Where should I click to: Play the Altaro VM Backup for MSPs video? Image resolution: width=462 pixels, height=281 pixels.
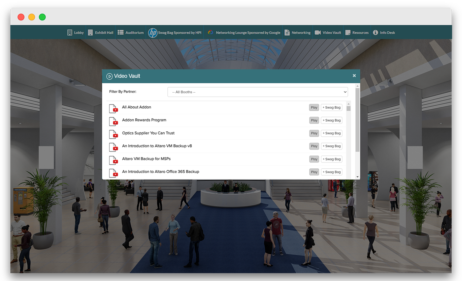coord(314,159)
